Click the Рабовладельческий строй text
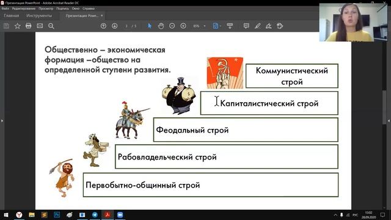This screenshot has width=391, height=220. [167, 157]
